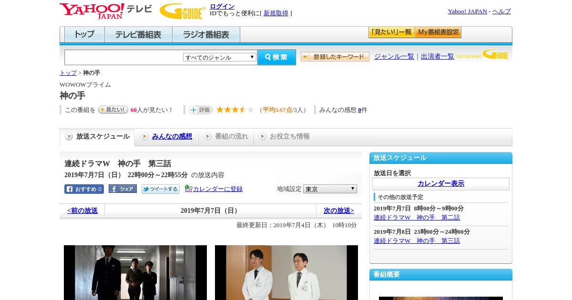This screenshot has height=300, width=572.
Task: Click the 2019年7月7日 8時00分～9時00分 text
Action: (x=419, y=209)
